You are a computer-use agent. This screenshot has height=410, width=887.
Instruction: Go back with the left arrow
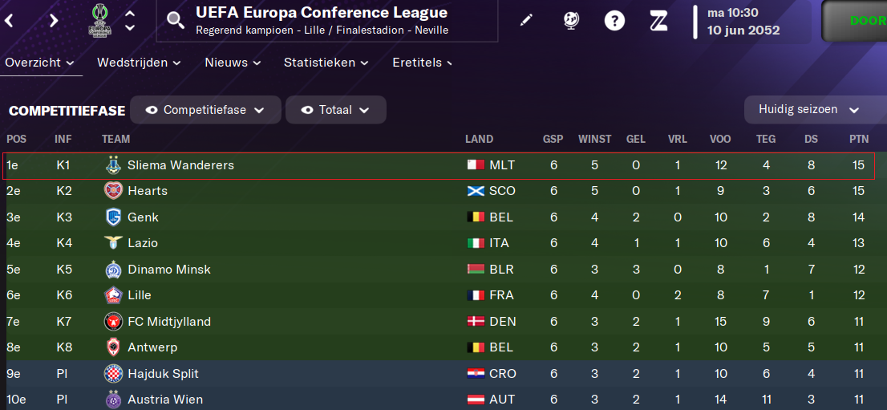(9, 21)
